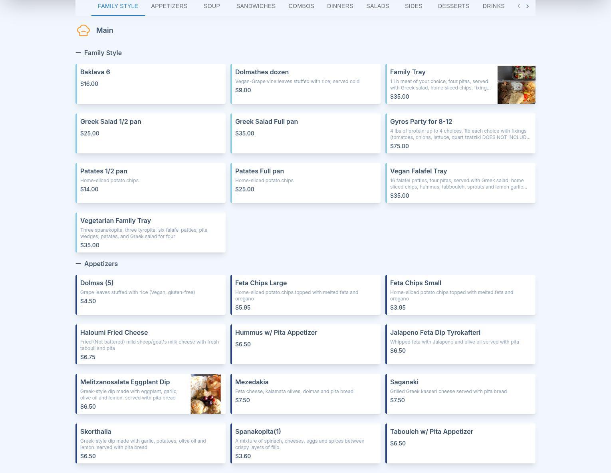Select the Saganaki appetizer card
611x473 pixels.
460,394
